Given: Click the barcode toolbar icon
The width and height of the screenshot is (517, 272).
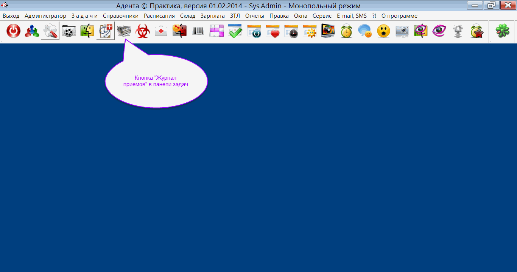Looking at the screenshot, I should click(198, 31).
